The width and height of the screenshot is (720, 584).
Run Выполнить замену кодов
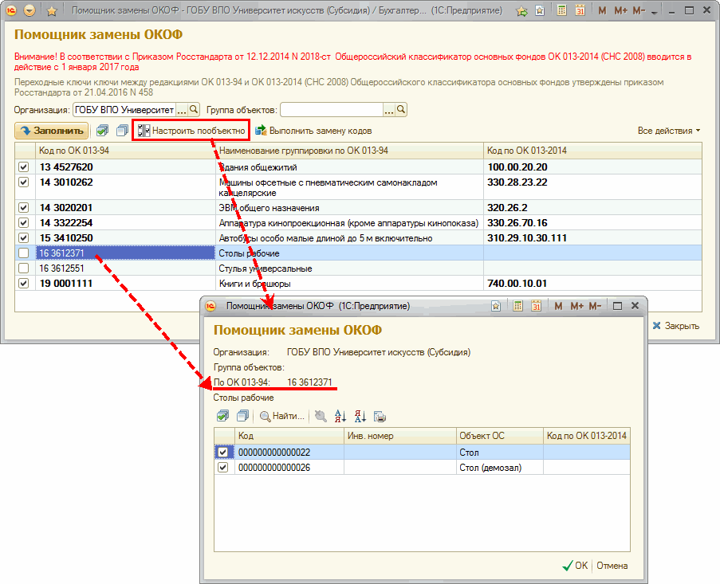(313, 131)
